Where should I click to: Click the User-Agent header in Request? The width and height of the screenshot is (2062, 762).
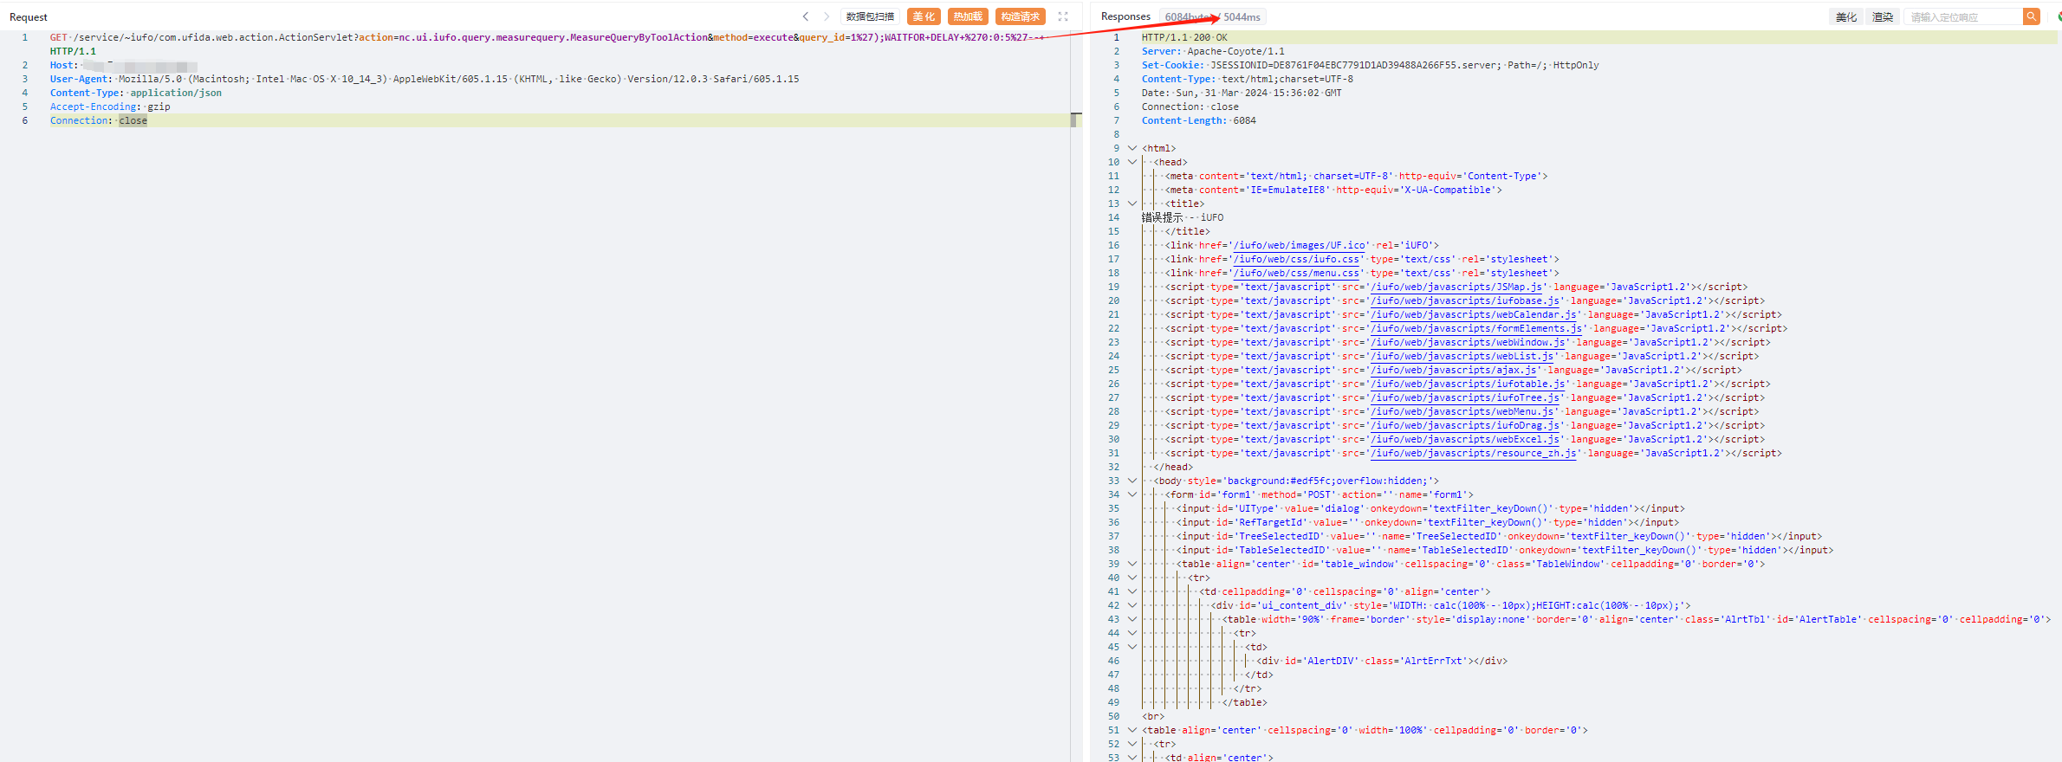425,79
